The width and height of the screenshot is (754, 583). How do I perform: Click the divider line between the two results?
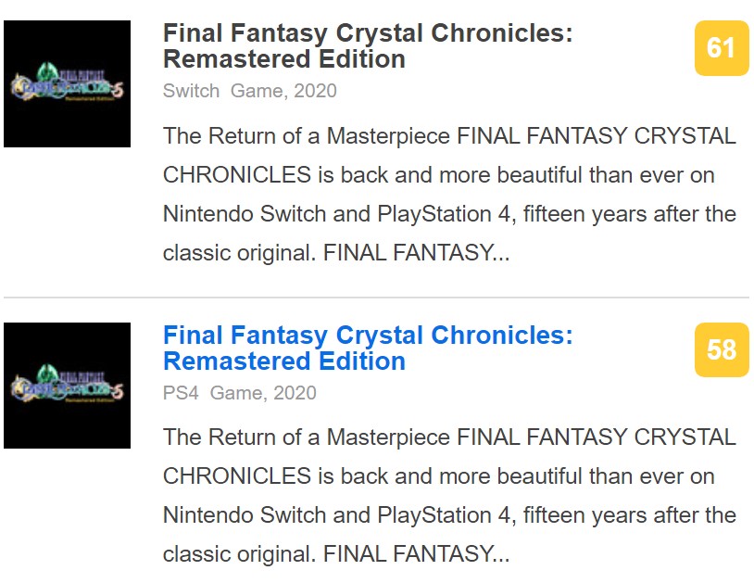[376, 298]
